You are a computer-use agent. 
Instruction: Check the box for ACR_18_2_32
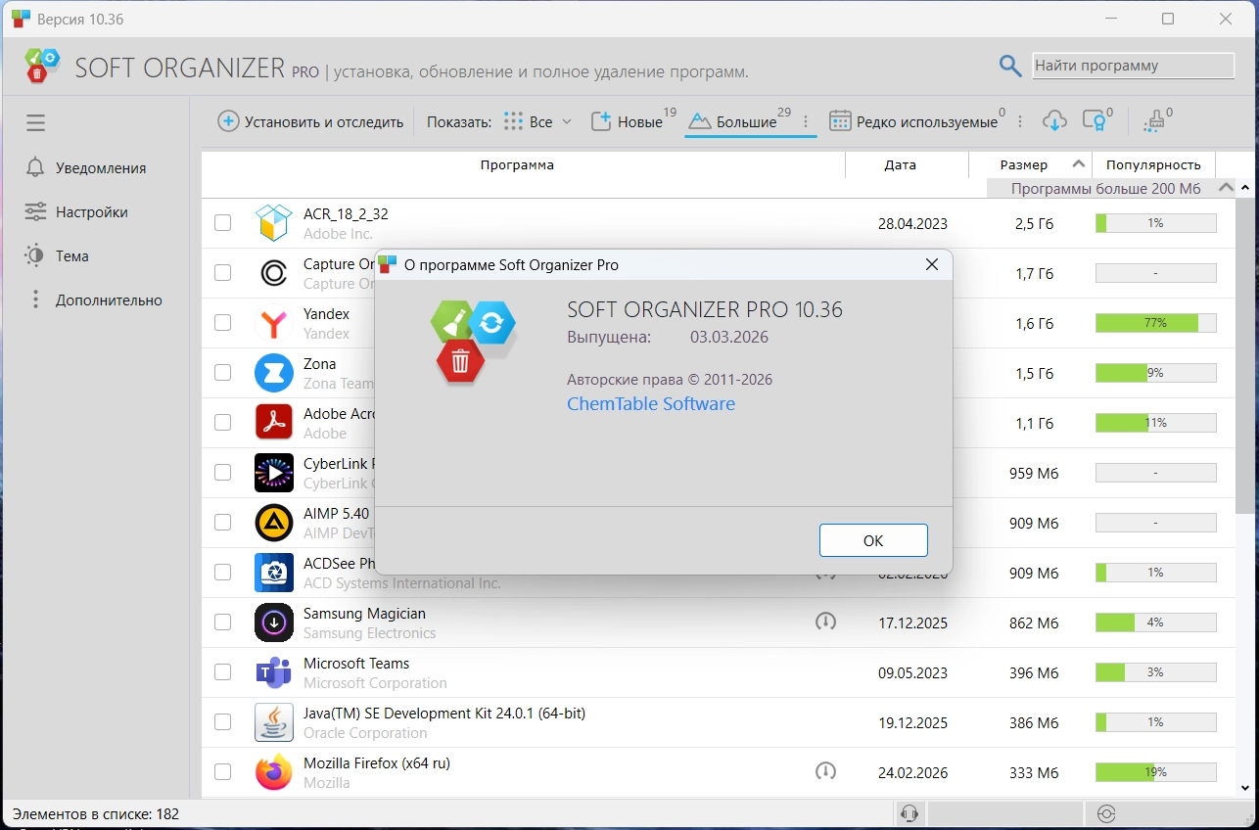[223, 223]
